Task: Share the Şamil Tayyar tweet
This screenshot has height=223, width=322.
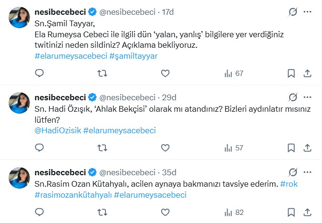Action: 308,74
